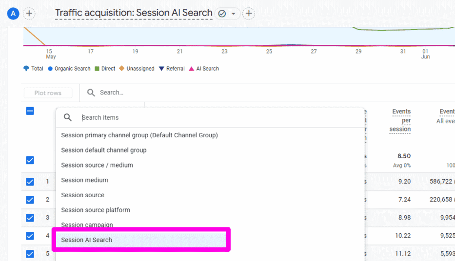This screenshot has height=261, width=455.
Task: Click the 8.50 total events per session
Action: 404,156
